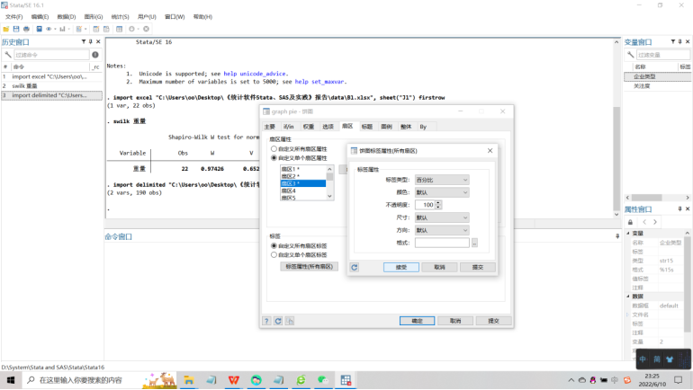Click the 变量窗口 horizontal scrollbar
Viewport: 693px width, 390px height.
click(658, 198)
